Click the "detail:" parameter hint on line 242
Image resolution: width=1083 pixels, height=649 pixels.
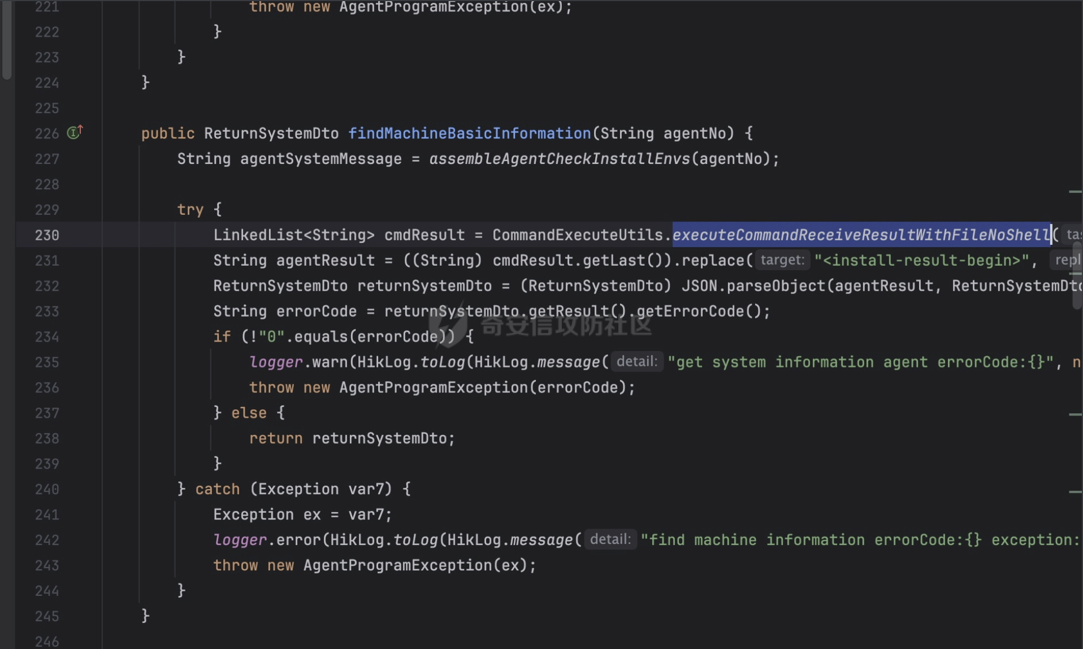pos(610,539)
